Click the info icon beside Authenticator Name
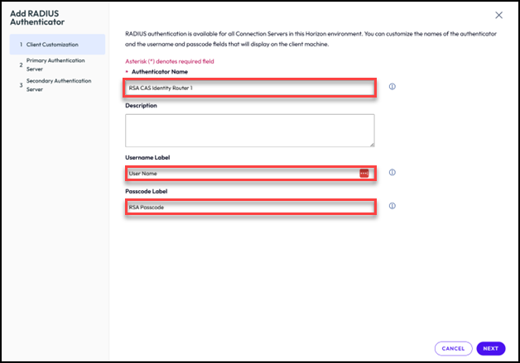Screen dimensions: 520x363 click(392, 87)
